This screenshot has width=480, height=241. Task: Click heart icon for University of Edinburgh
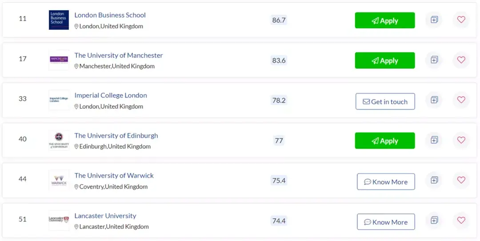(461, 140)
